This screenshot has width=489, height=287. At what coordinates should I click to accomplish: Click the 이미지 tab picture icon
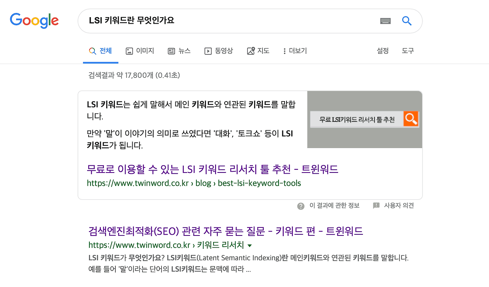tap(130, 51)
